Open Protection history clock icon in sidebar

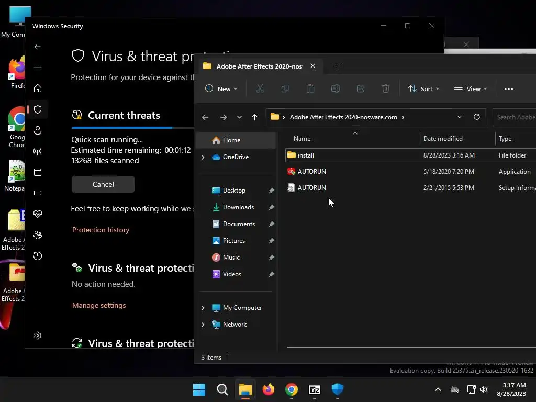[38, 256]
